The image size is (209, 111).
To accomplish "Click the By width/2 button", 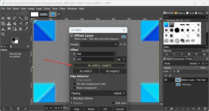I will click(86, 71).
